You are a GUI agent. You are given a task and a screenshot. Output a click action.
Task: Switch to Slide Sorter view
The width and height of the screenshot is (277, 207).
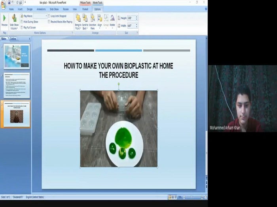click(x=173, y=197)
